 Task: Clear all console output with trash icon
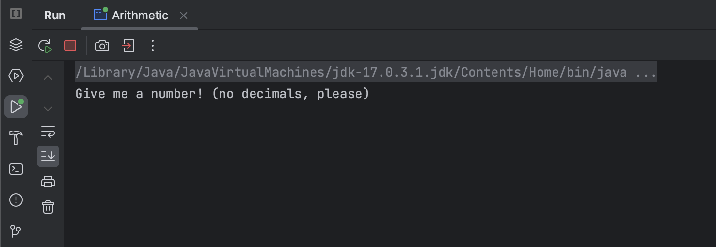[x=48, y=207]
